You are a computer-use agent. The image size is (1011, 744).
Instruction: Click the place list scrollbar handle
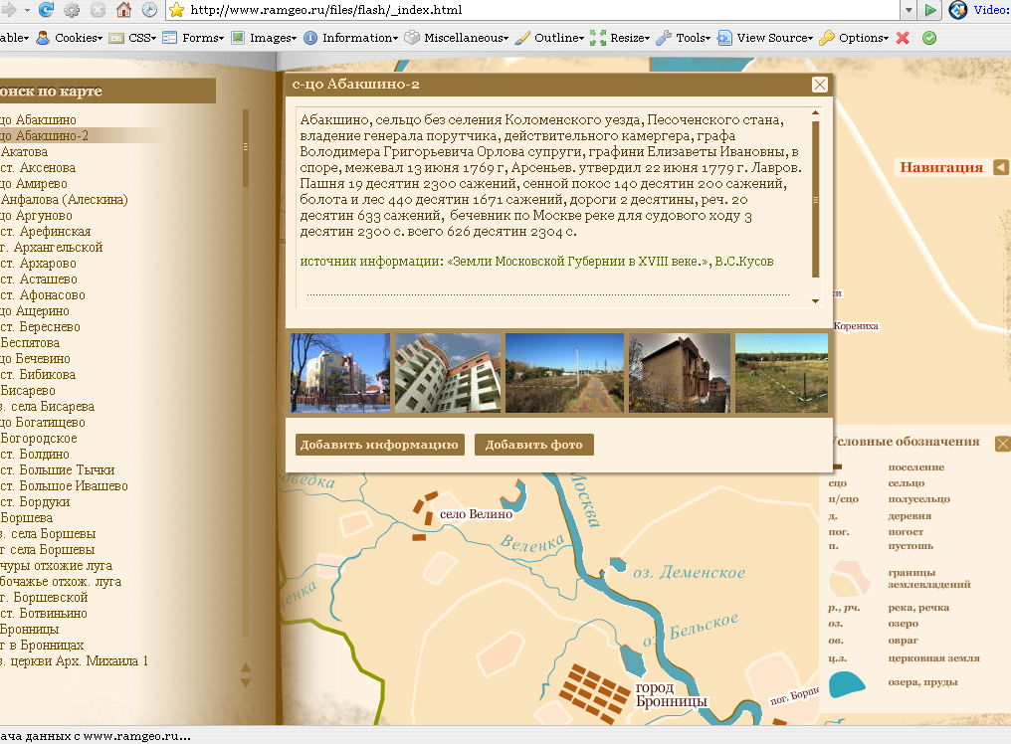246,147
